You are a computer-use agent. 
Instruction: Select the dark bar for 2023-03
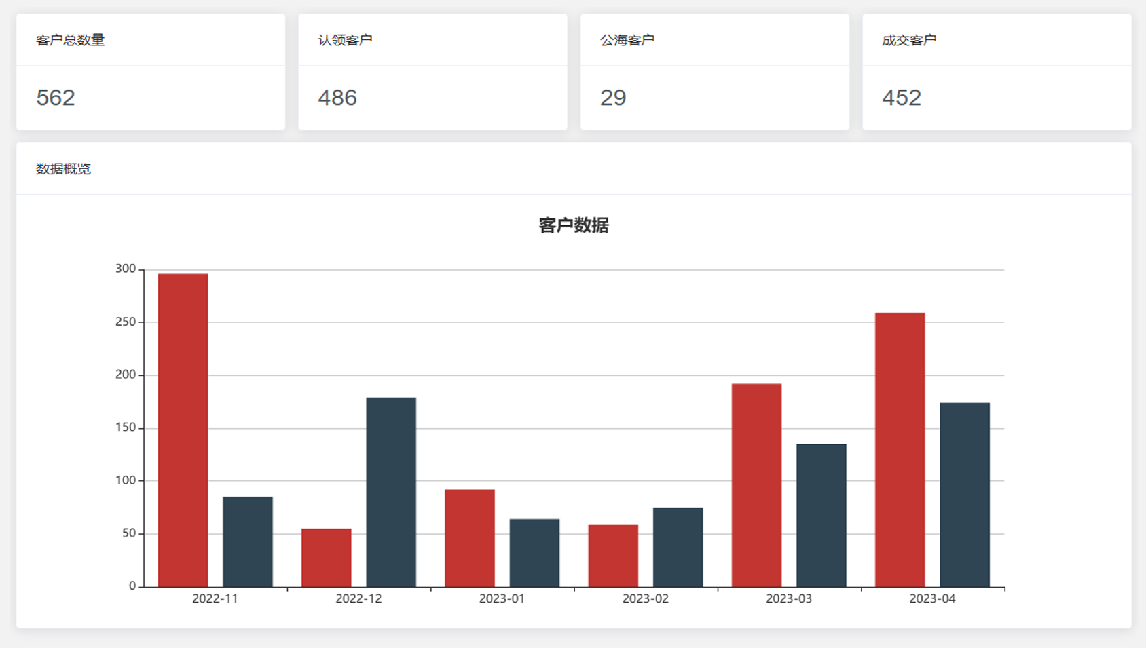821,515
